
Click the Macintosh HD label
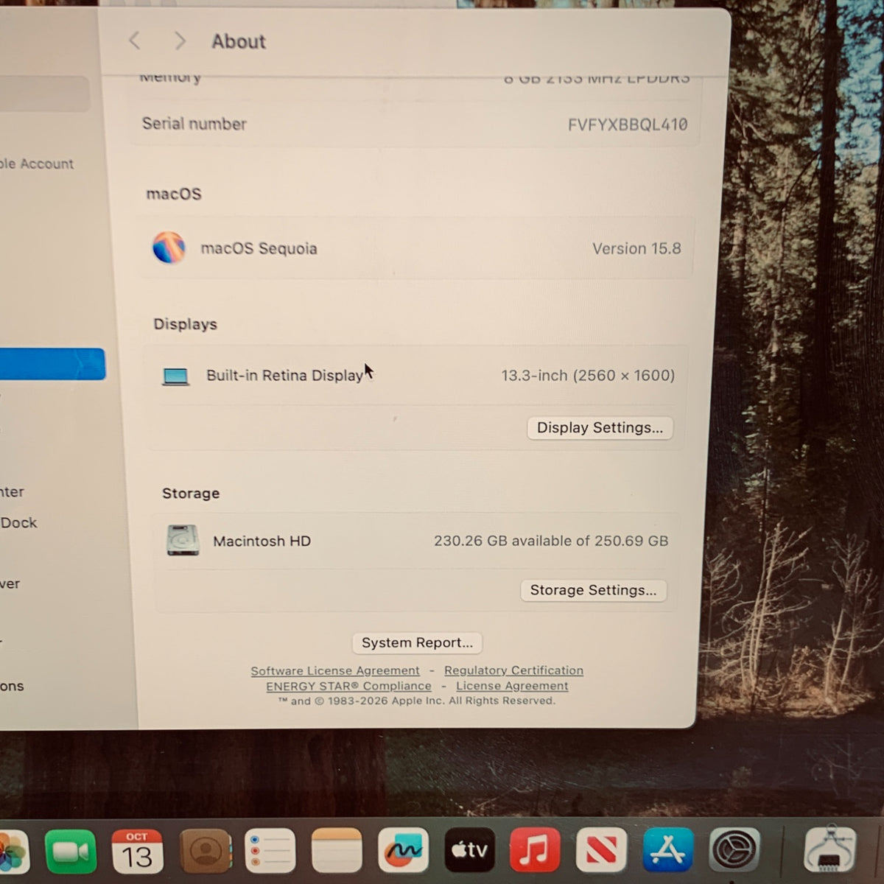(262, 541)
